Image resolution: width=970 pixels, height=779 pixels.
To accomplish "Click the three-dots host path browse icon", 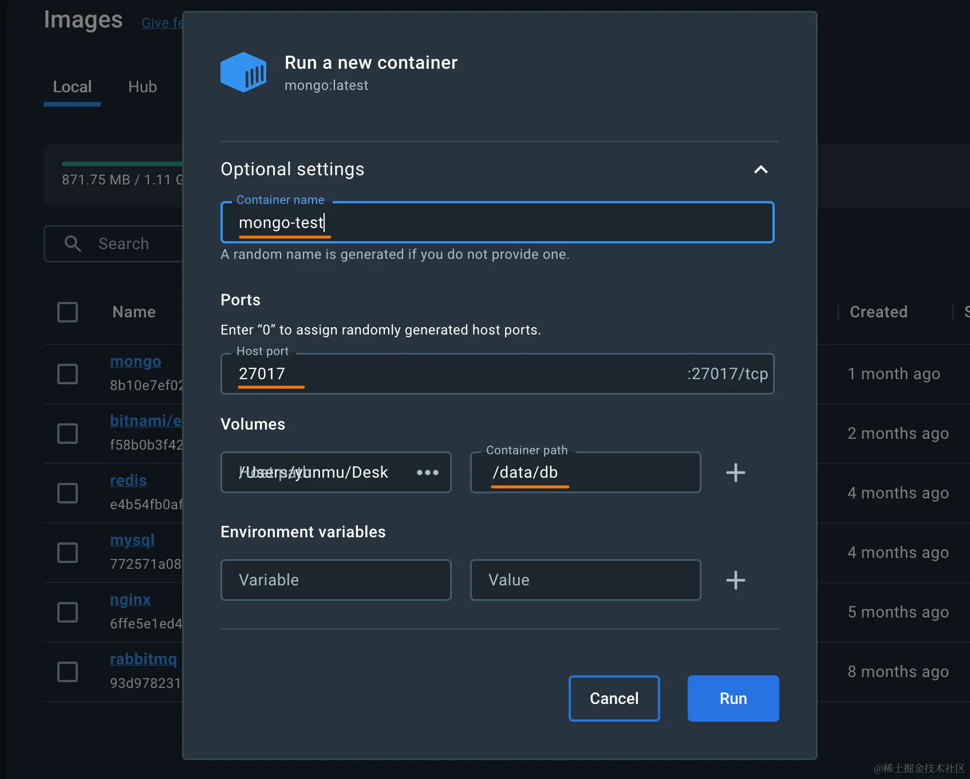I will (x=428, y=473).
